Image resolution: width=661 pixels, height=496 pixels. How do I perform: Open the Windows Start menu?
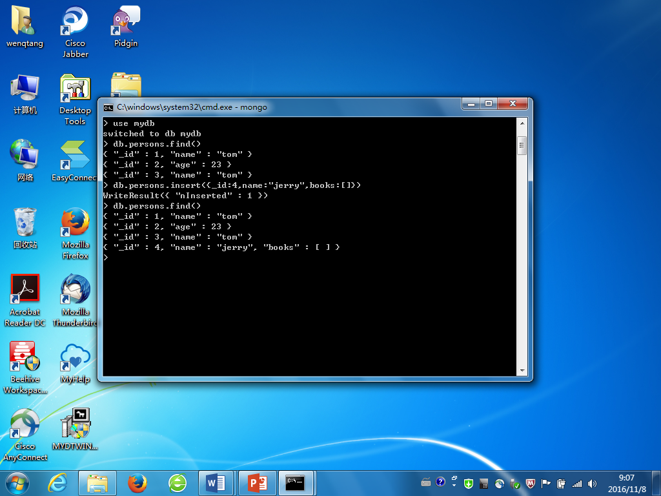[x=17, y=482]
